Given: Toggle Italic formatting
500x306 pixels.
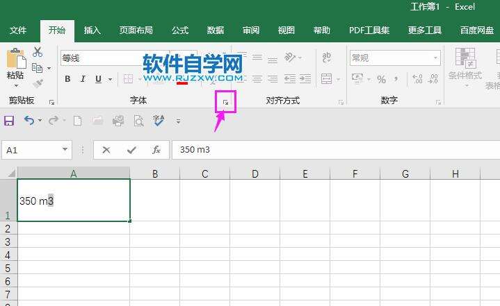Looking at the screenshot, I should point(83,79).
